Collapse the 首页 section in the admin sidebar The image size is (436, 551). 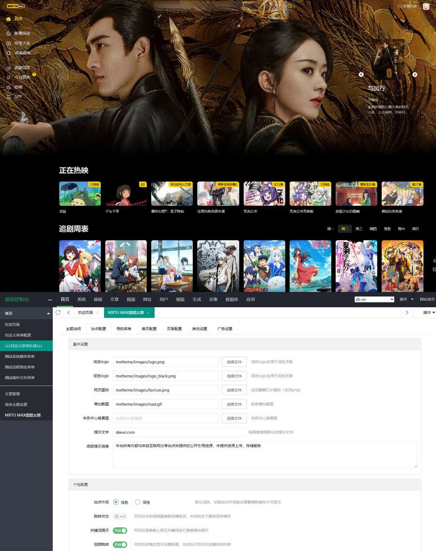pyautogui.click(x=47, y=313)
